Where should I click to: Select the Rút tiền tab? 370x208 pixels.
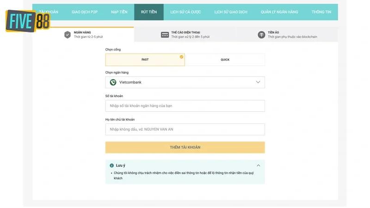tap(149, 12)
